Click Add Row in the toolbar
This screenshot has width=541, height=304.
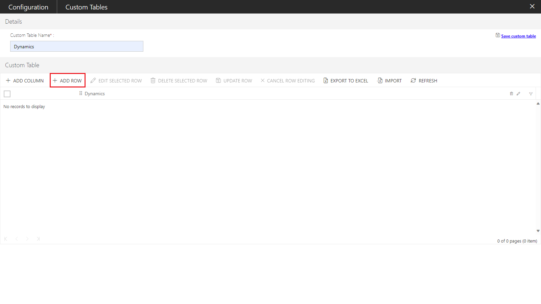68,81
